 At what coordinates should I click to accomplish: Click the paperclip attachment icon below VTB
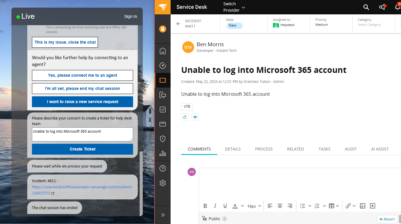pos(195,117)
